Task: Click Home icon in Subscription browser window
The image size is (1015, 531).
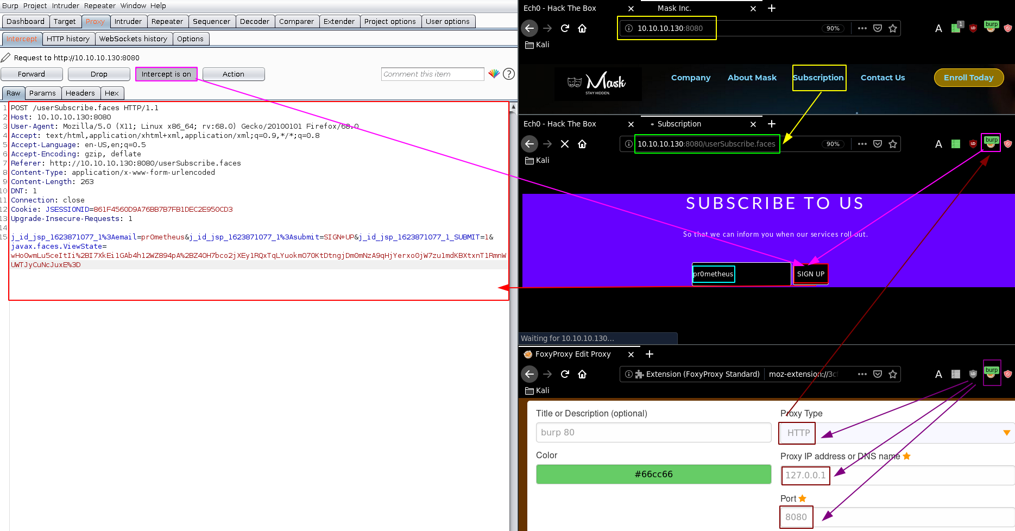Action: pos(582,144)
